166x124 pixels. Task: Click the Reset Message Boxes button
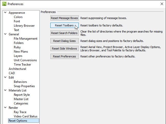pos(64,18)
